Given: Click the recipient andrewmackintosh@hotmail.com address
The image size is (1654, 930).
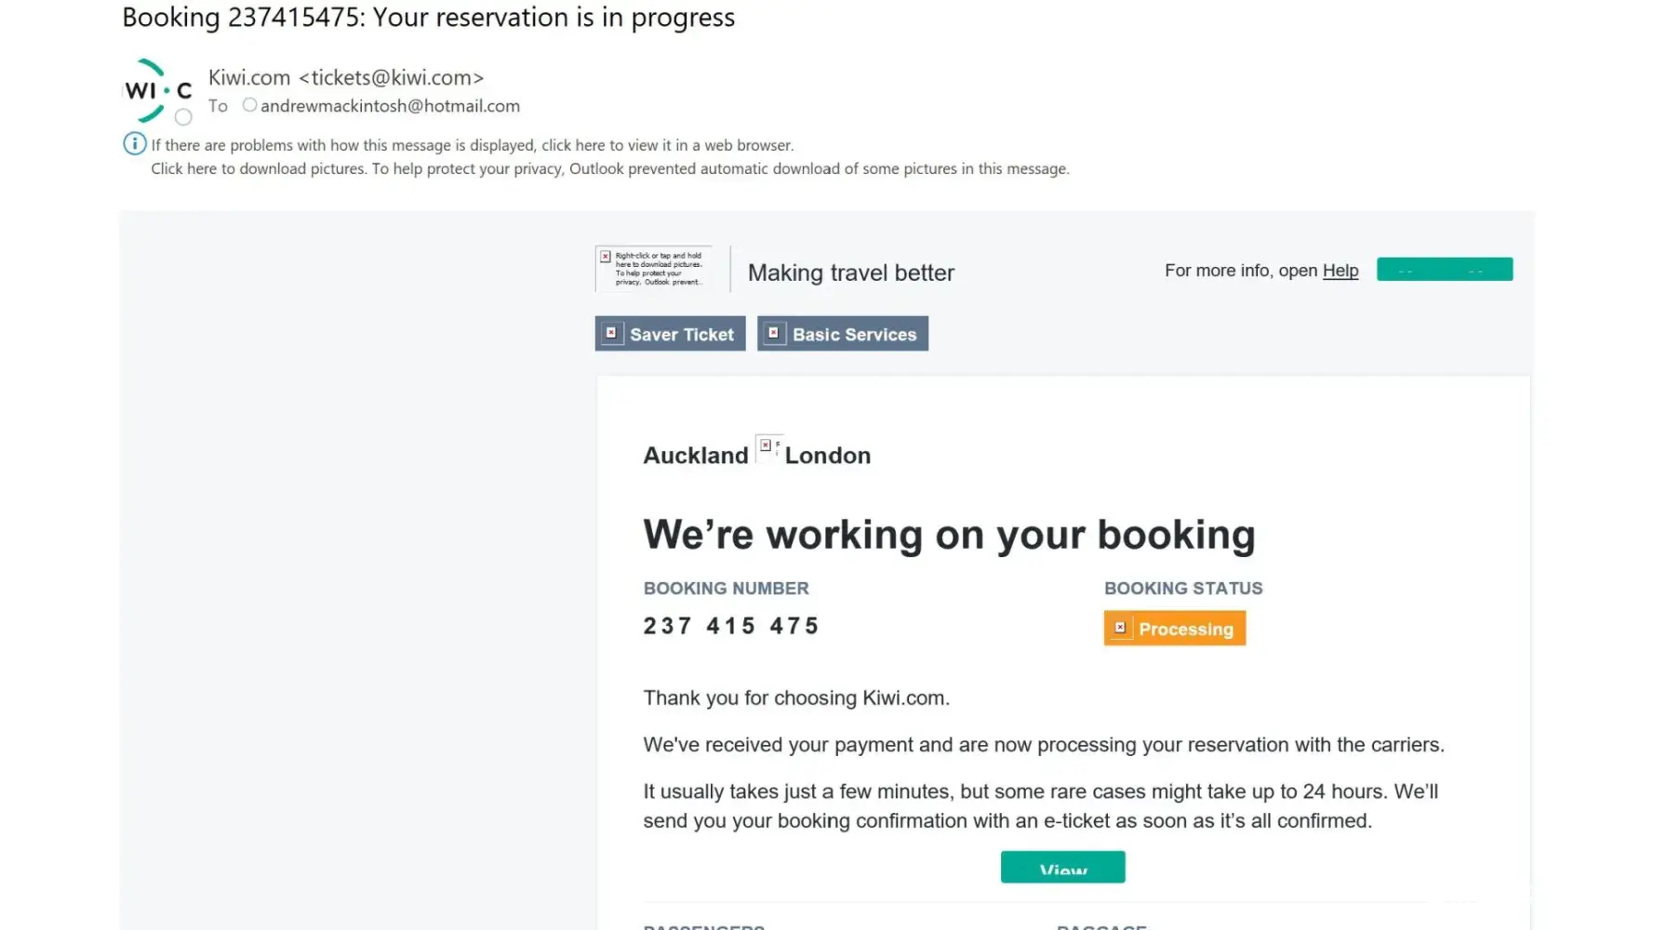Looking at the screenshot, I should [x=390, y=106].
